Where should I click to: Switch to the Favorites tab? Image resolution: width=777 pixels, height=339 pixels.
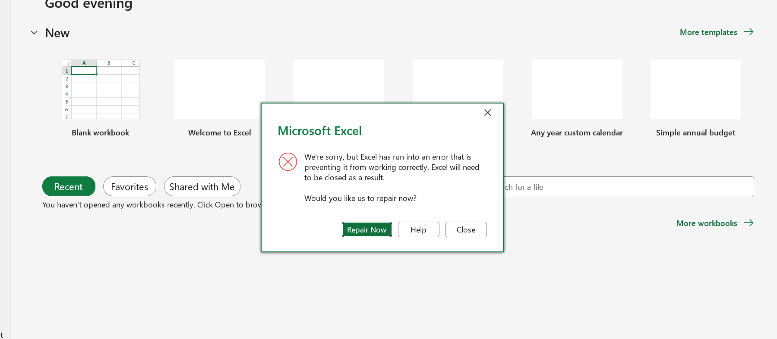129,186
